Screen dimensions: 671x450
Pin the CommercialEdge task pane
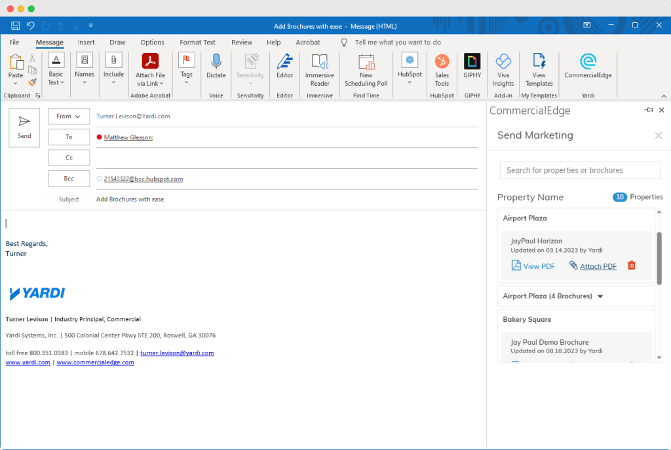[x=649, y=110]
